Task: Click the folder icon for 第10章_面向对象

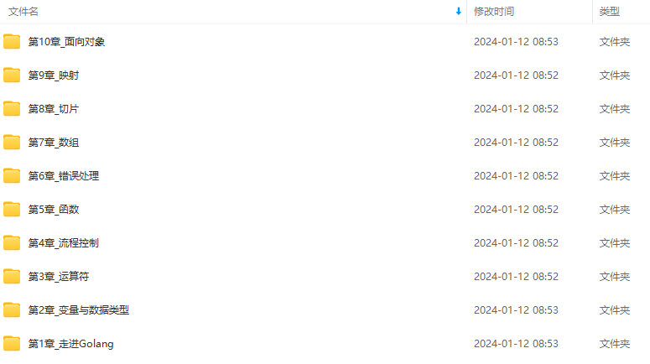Action: [x=12, y=41]
